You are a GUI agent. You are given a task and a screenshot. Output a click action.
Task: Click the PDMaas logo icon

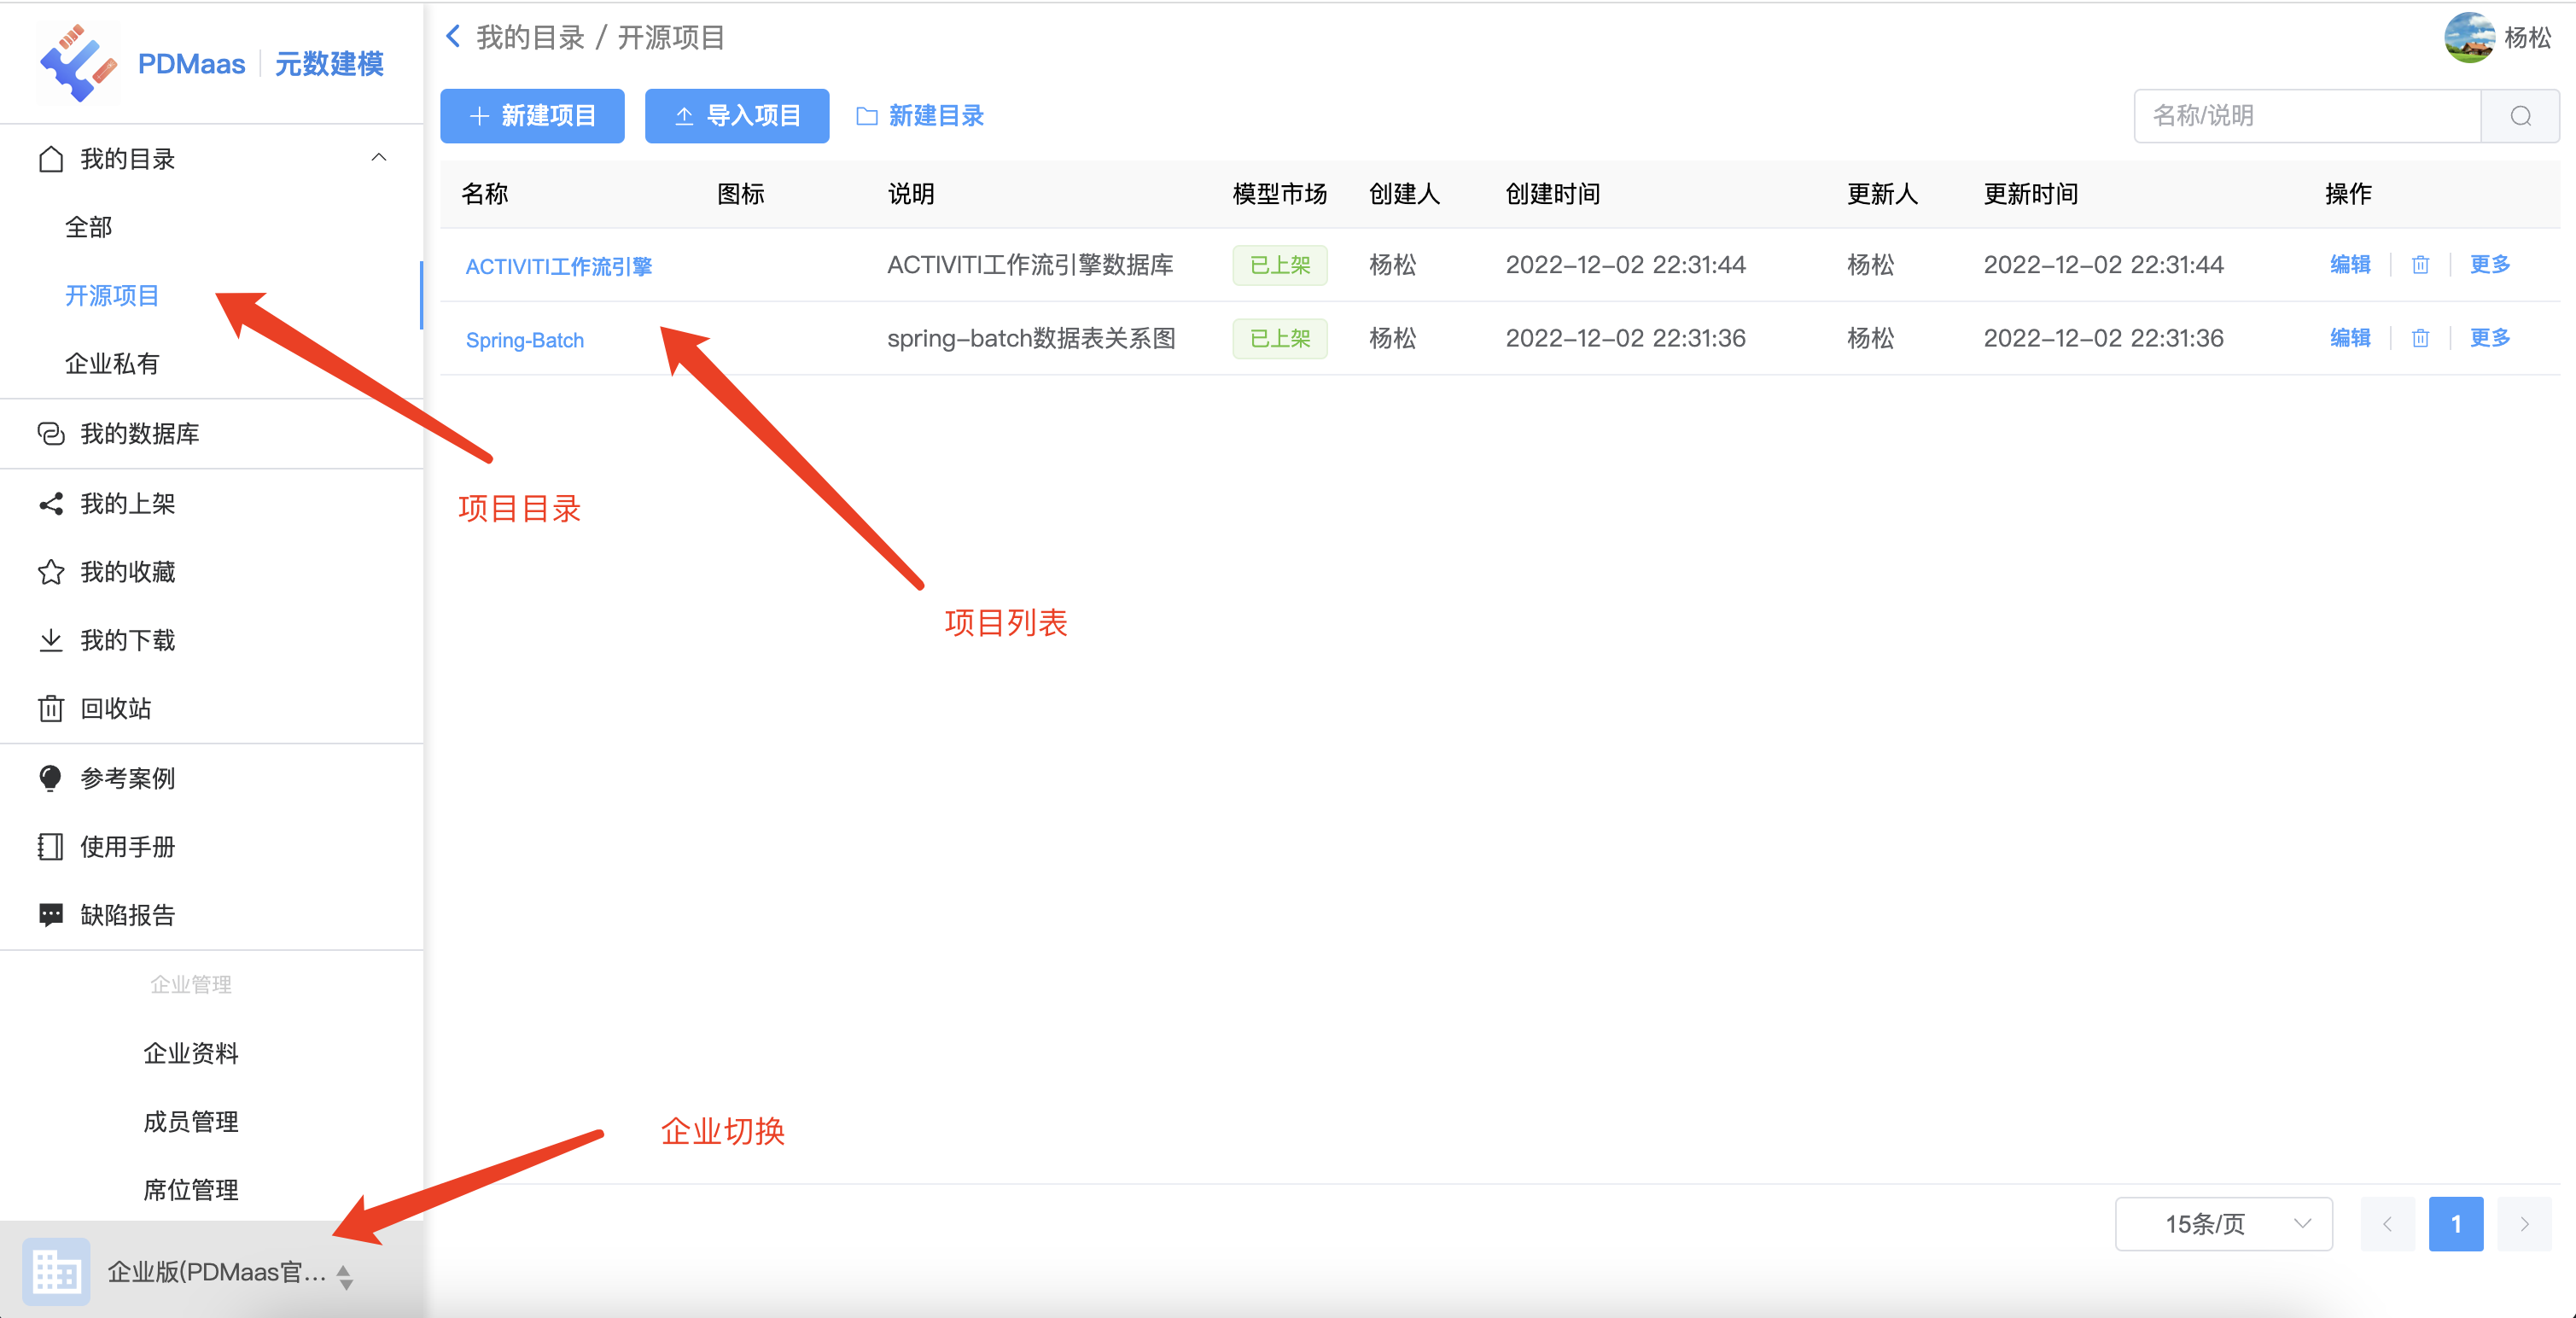(77, 63)
